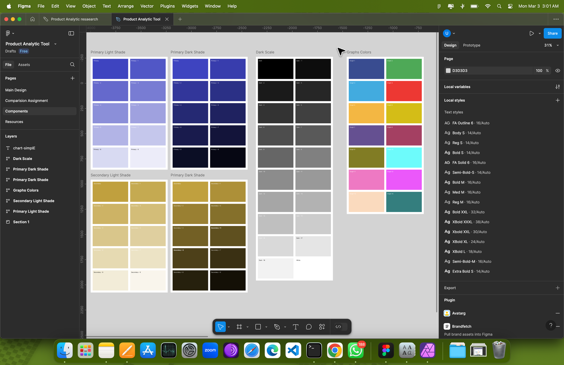Select the Frame tool in bottom toolbar
This screenshot has height=365, width=564.
pos(239,327)
